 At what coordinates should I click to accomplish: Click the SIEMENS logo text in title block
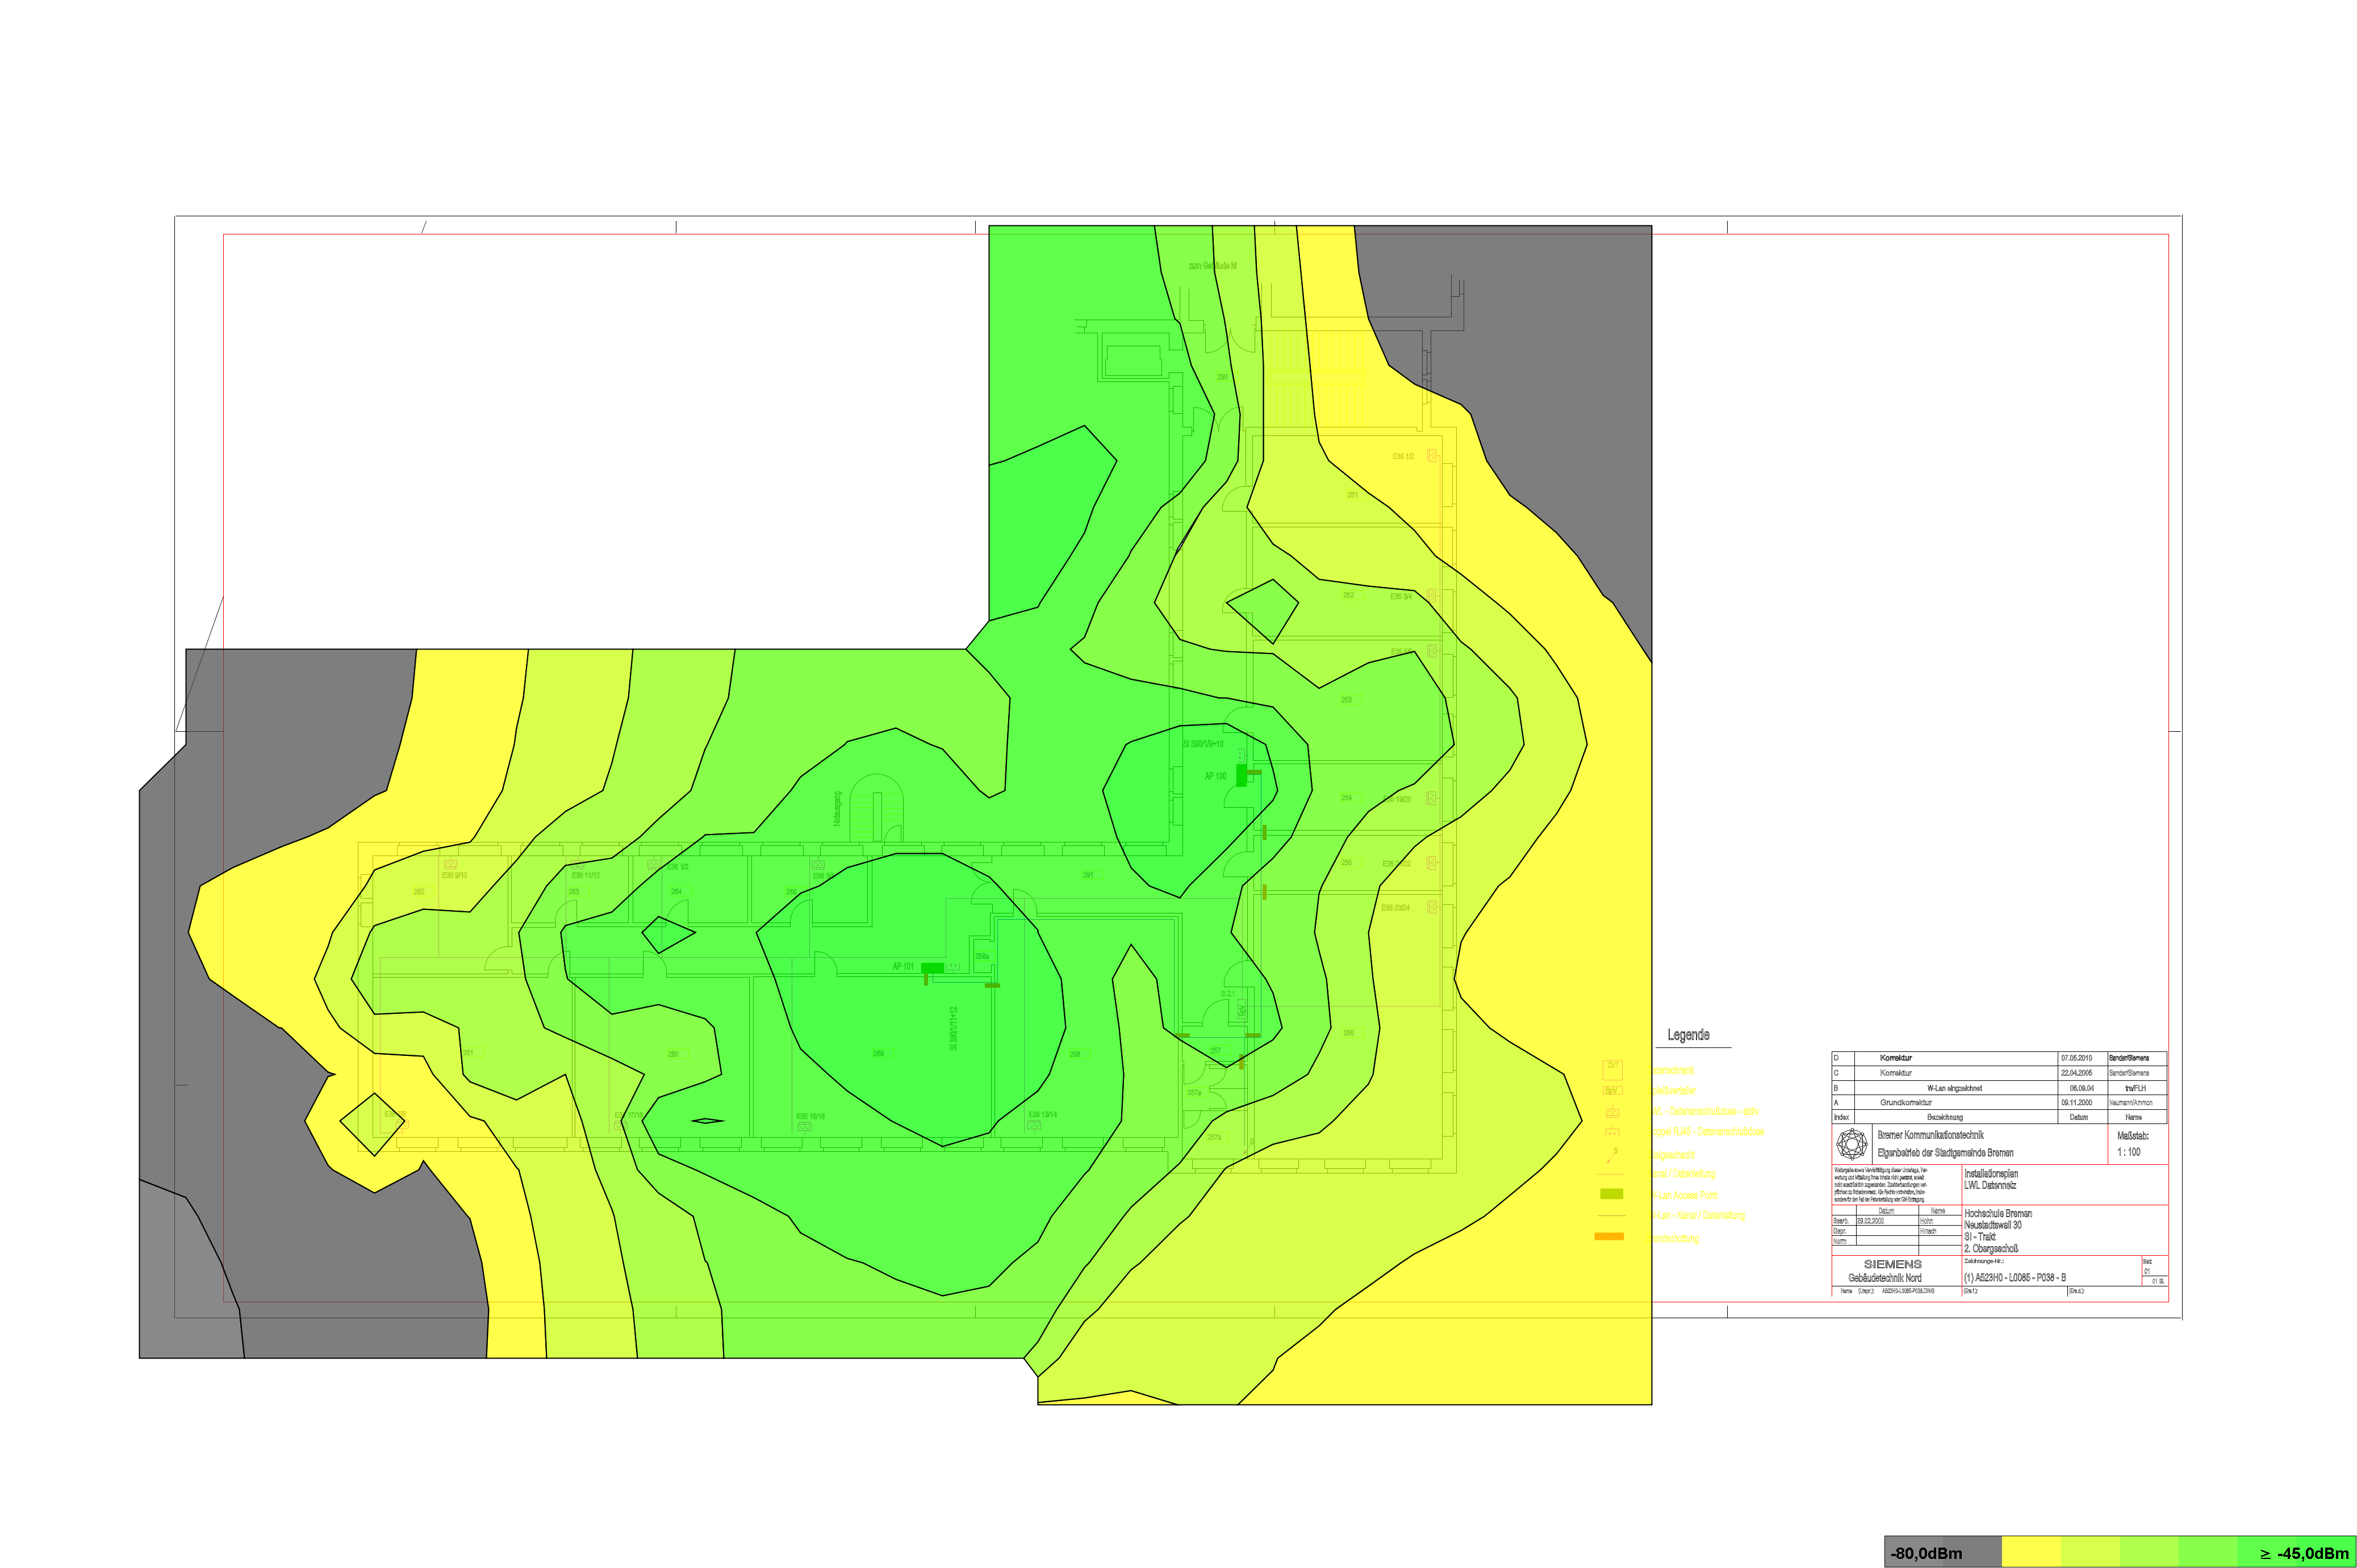1892,1264
